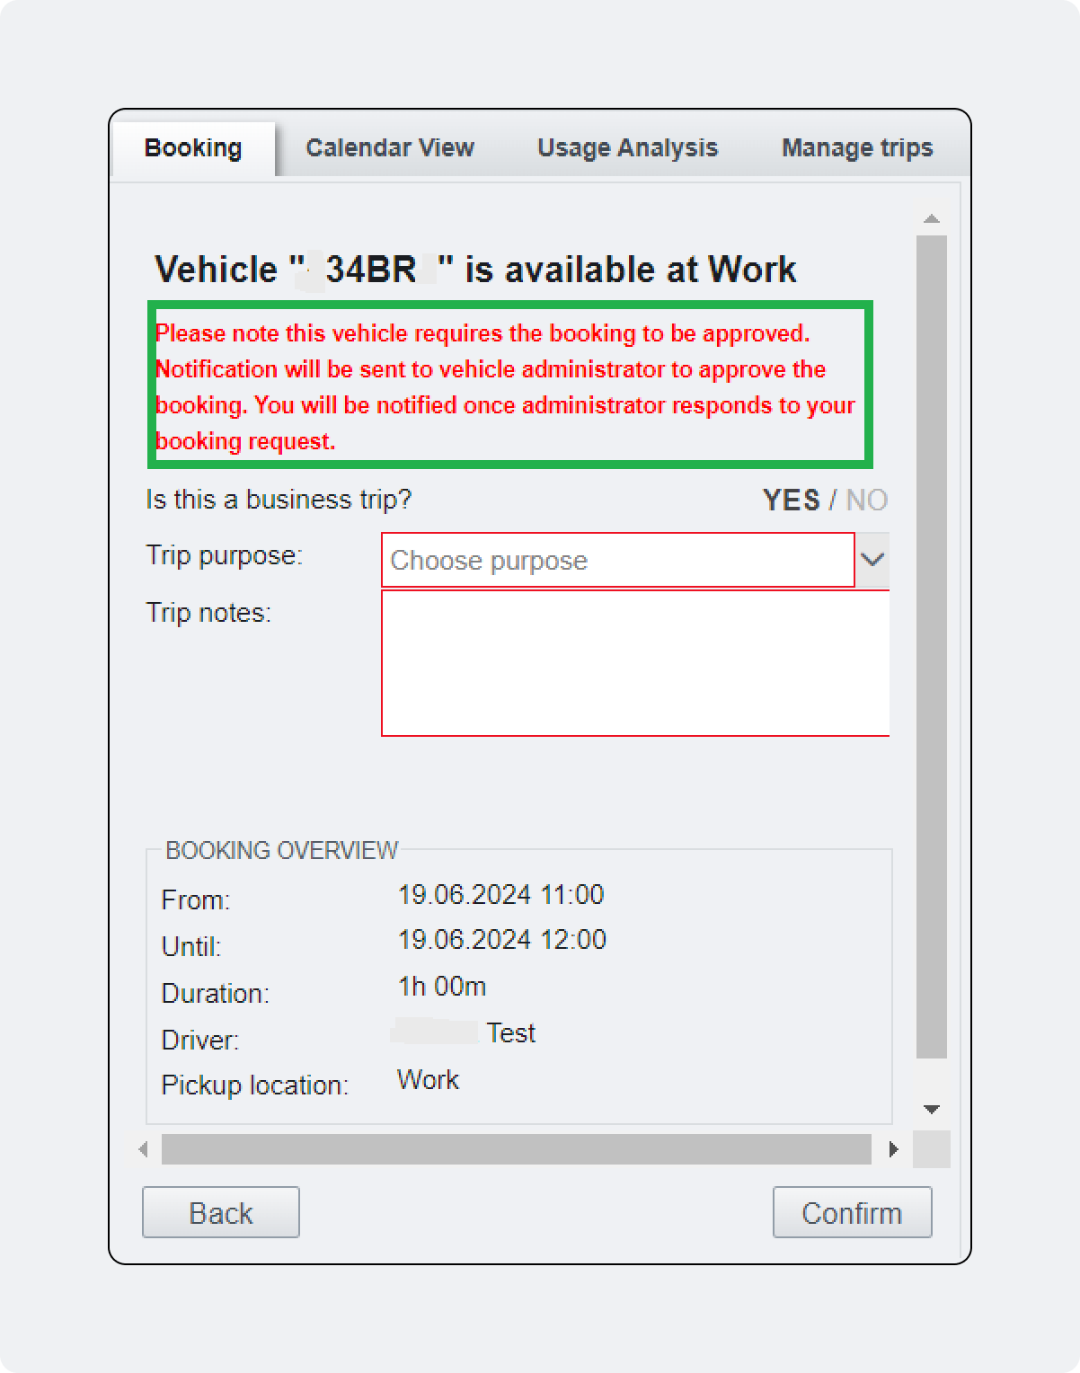Set business trip to YES
Image resolution: width=1080 pixels, height=1373 pixels.
pos(791,500)
